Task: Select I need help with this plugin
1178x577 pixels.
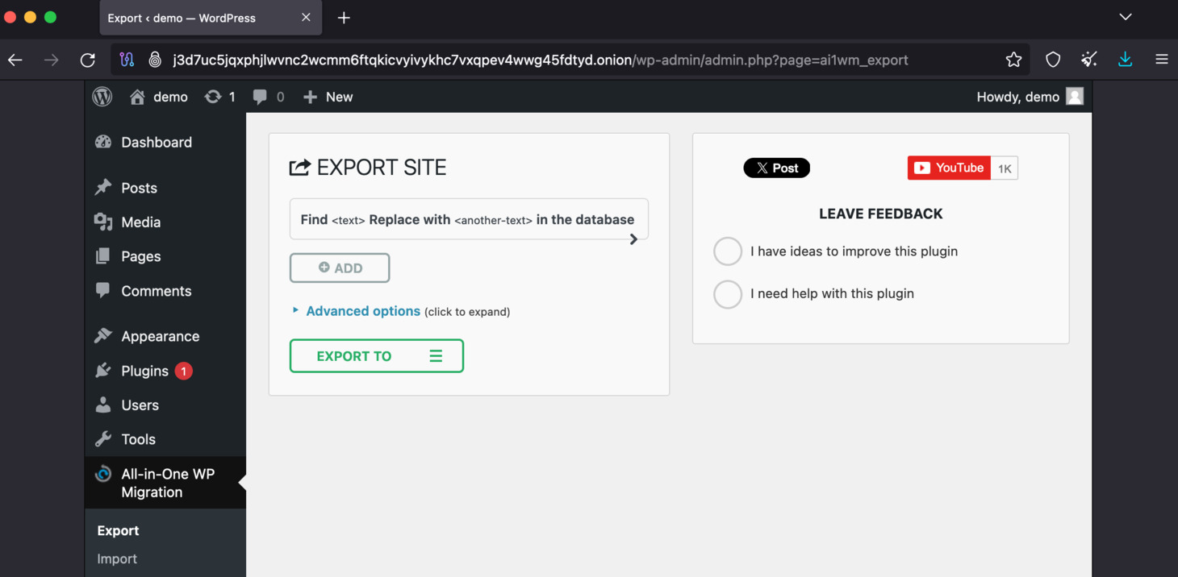Action: point(728,294)
